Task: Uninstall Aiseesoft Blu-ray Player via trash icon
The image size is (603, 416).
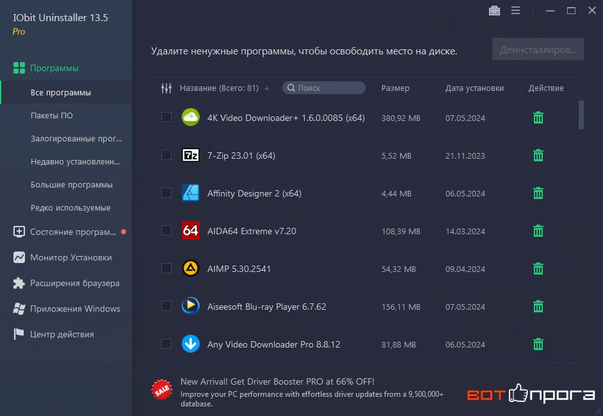Action: click(538, 307)
